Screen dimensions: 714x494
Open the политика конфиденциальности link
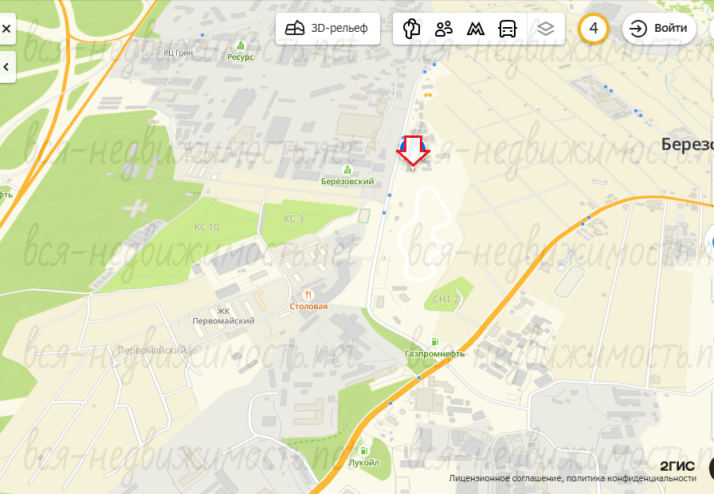click(x=632, y=478)
